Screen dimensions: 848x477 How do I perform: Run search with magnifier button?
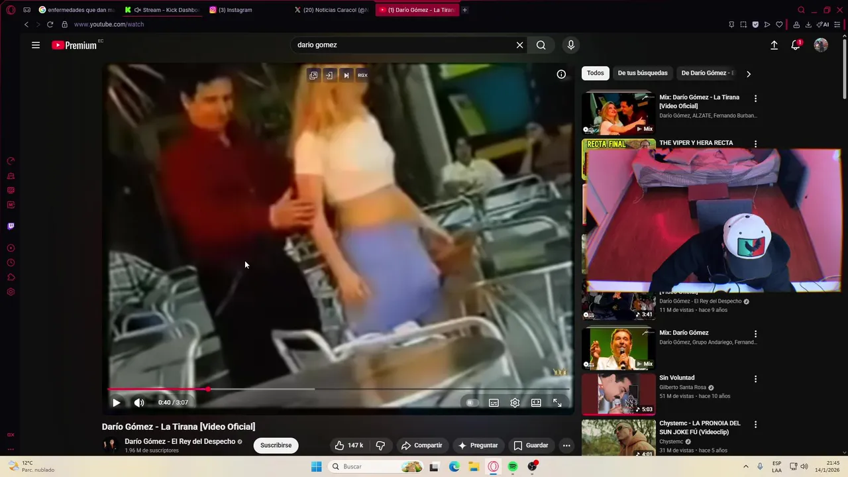(541, 45)
